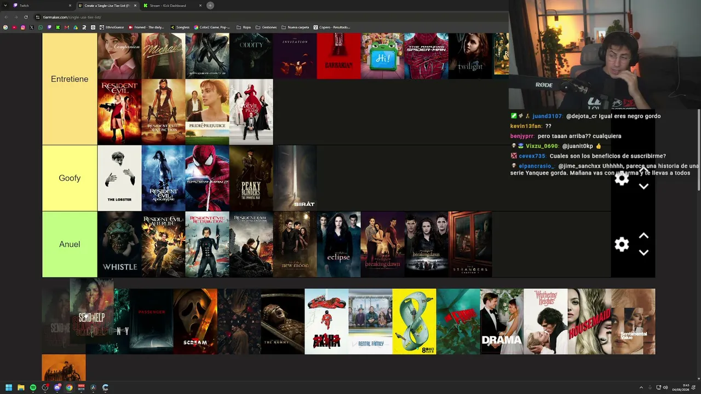The image size is (701, 394).
Task: Open settings gear for the Anuel tier
Action: (x=622, y=244)
